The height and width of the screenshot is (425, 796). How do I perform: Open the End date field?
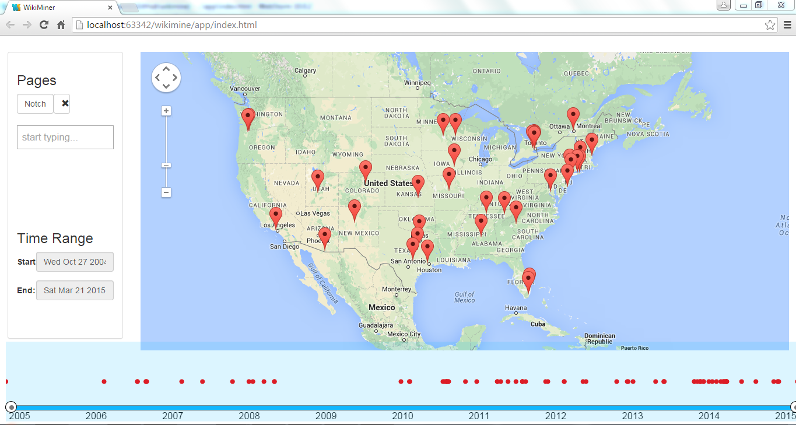click(75, 290)
